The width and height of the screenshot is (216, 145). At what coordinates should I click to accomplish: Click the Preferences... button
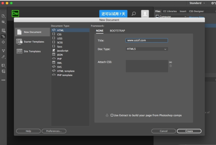click(54, 131)
